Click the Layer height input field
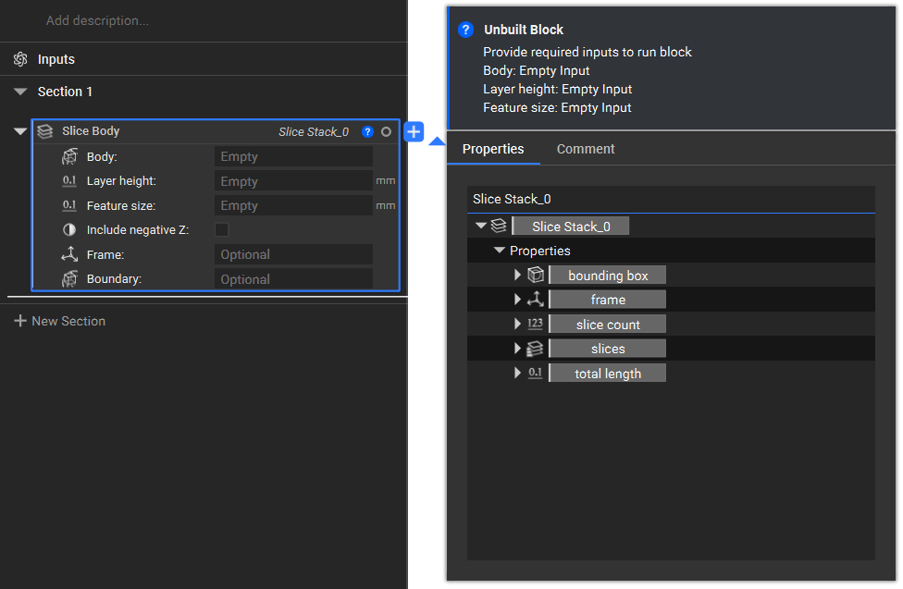 pyautogui.click(x=293, y=181)
